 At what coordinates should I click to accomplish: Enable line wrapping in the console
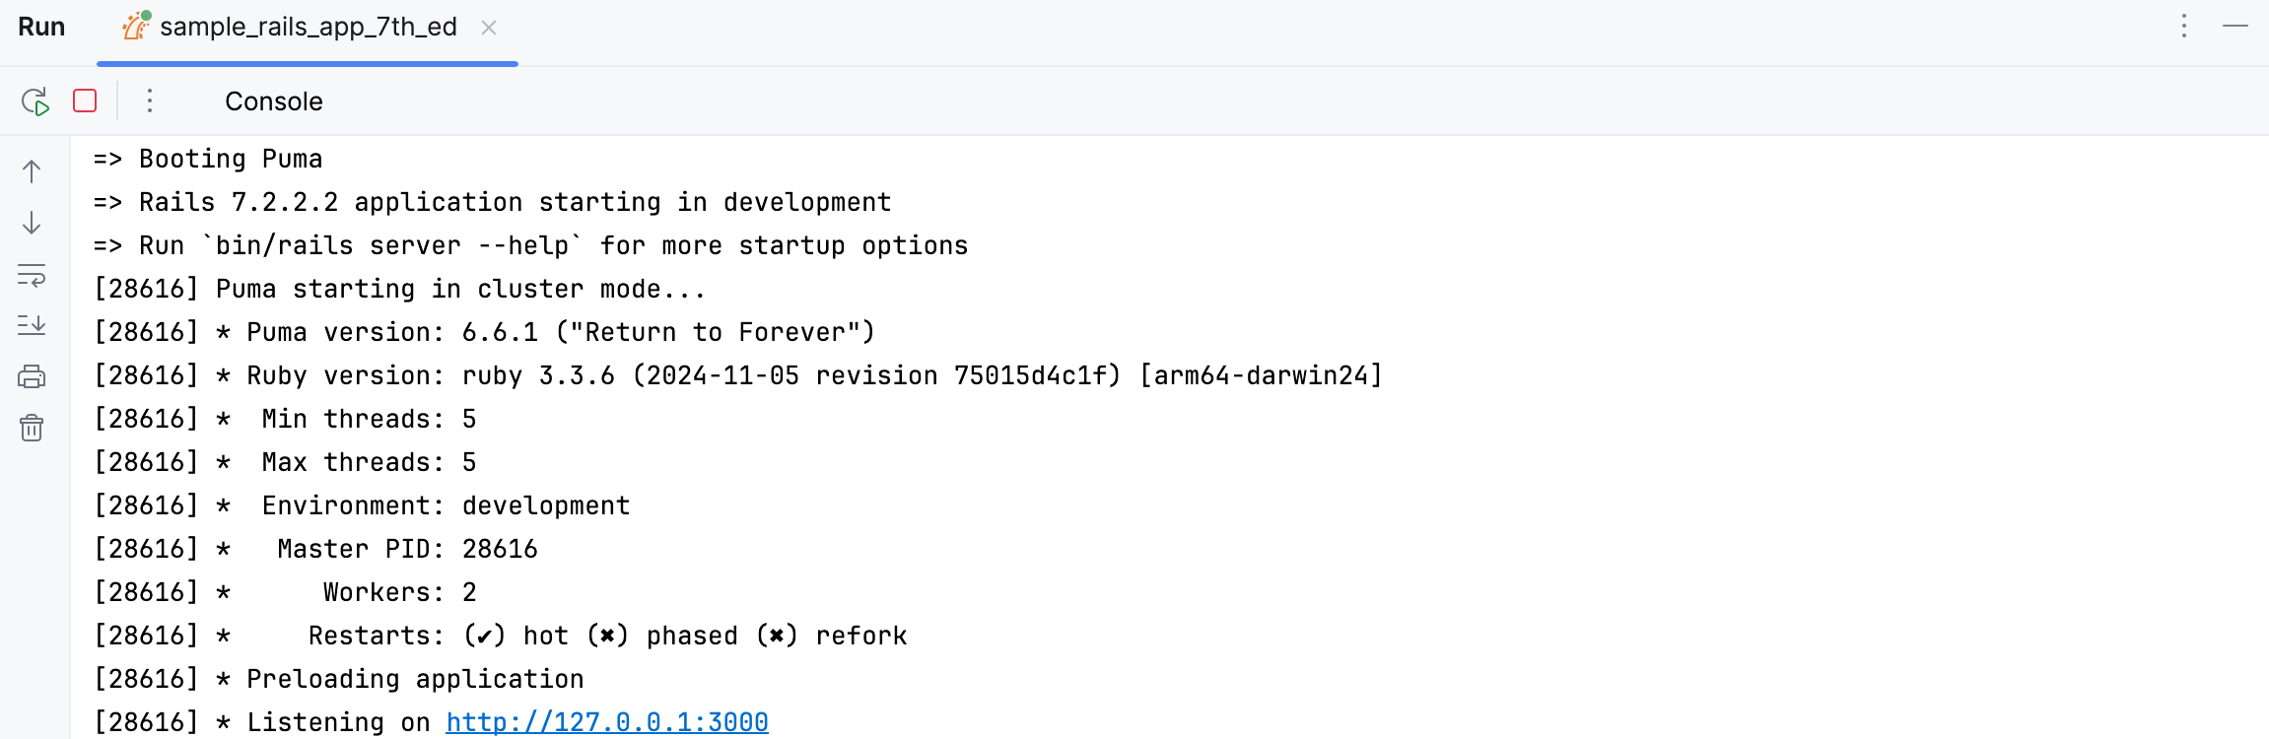(32, 277)
